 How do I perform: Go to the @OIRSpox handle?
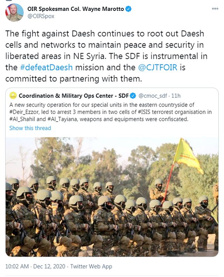point(41,16)
